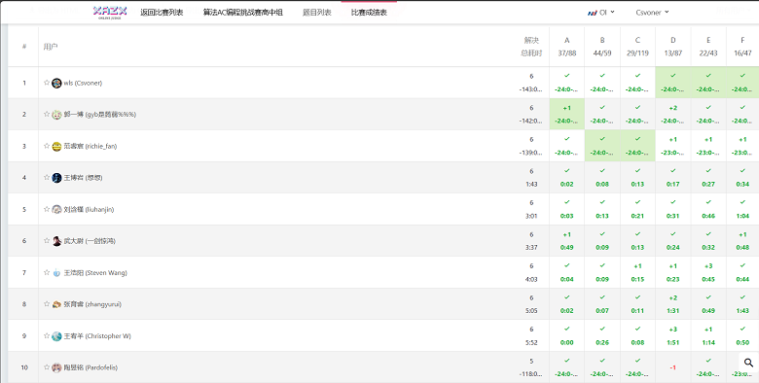Click Pardofelis's avatar

tap(56, 367)
